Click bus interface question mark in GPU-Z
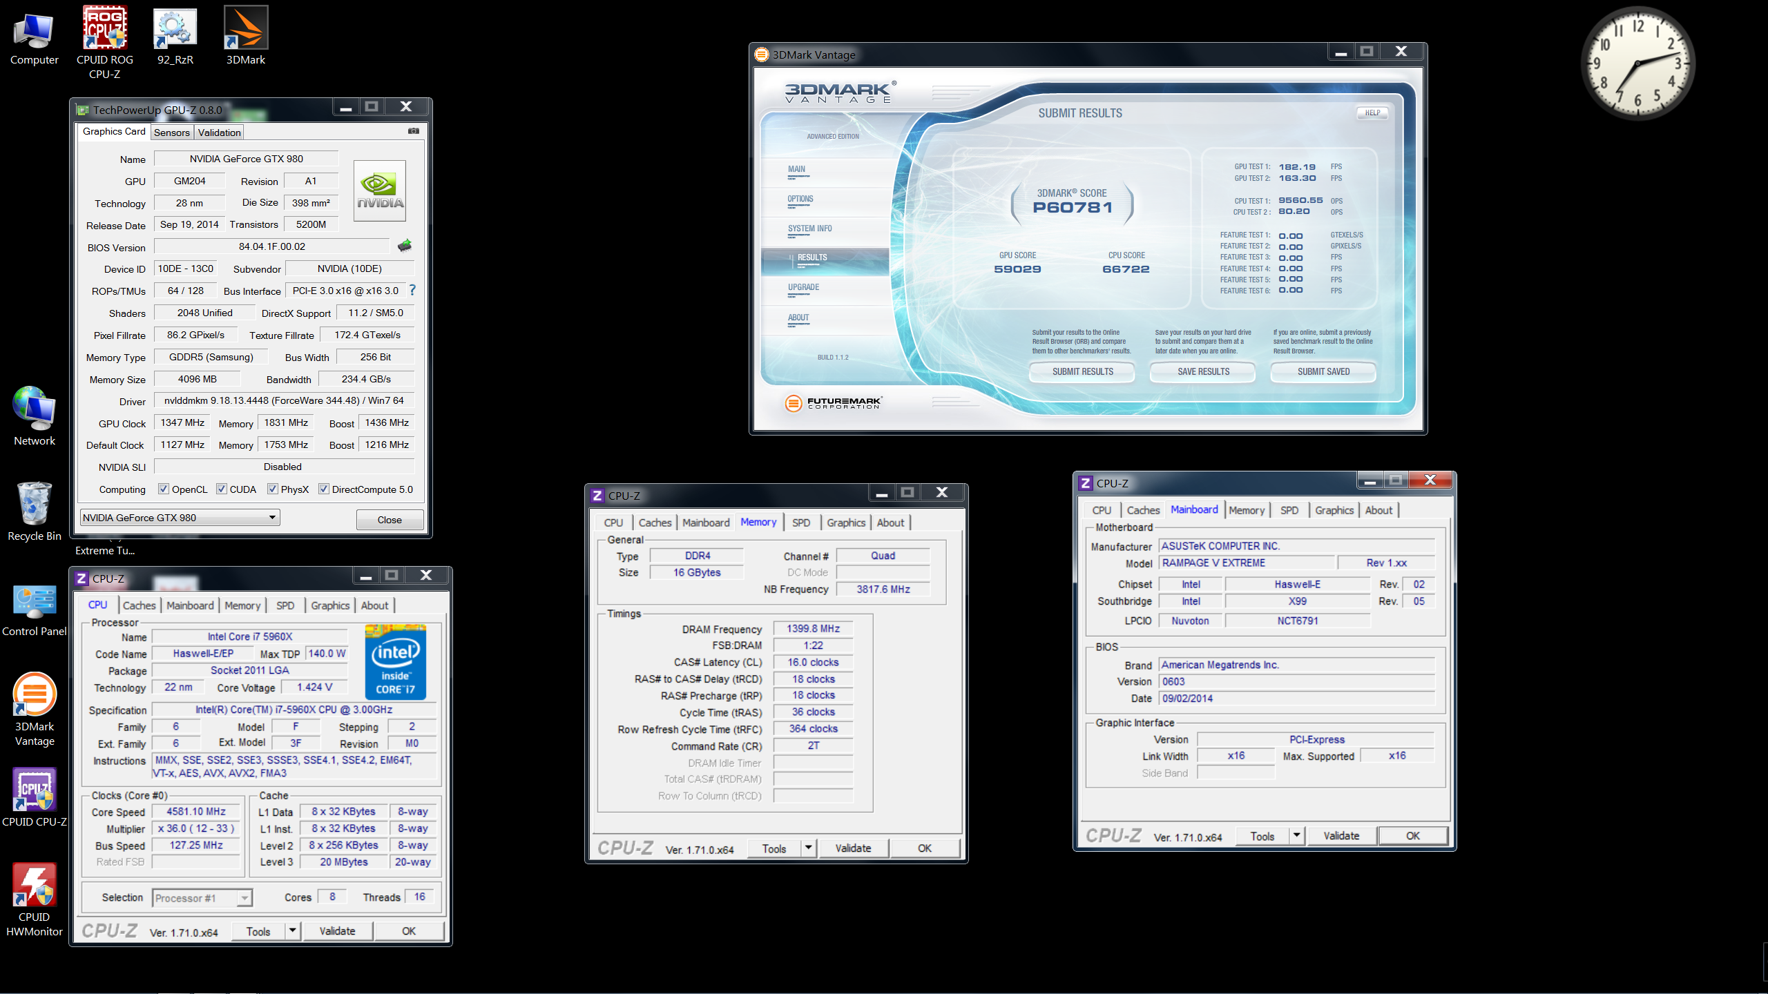 [x=412, y=290]
